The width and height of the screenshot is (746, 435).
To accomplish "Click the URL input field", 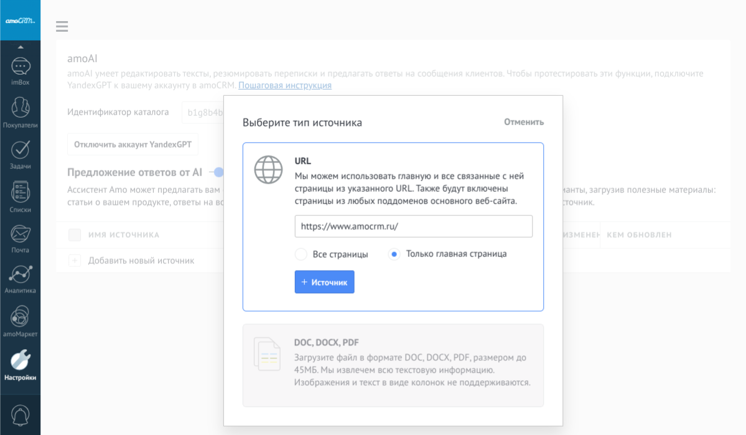I will pyautogui.click(x=413, y=227).
